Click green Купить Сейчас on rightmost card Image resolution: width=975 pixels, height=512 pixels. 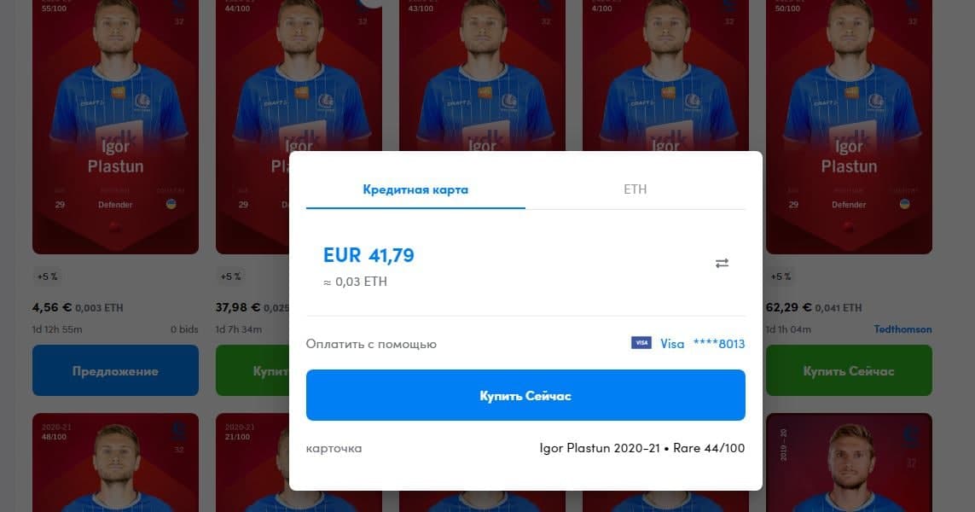[849, 371]
